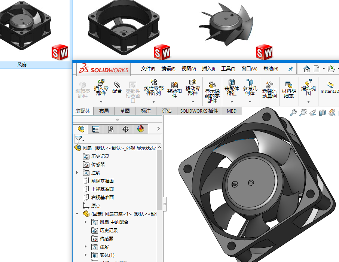Expand the top-level 注解 tree node

[x=77, y=173]
